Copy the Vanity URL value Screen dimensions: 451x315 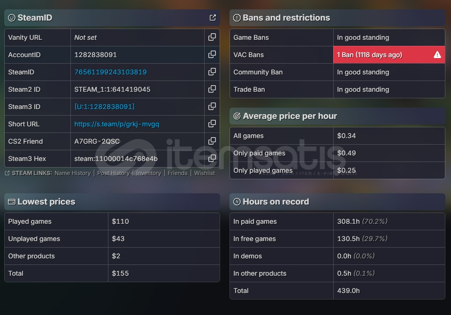click(212, 37)
